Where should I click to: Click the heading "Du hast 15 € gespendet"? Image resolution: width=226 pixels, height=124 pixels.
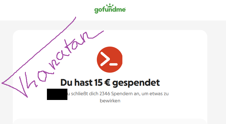click(x=110, y=83)
